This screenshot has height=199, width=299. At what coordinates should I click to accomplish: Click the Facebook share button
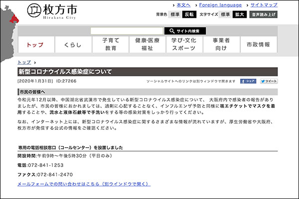[248, 81]
